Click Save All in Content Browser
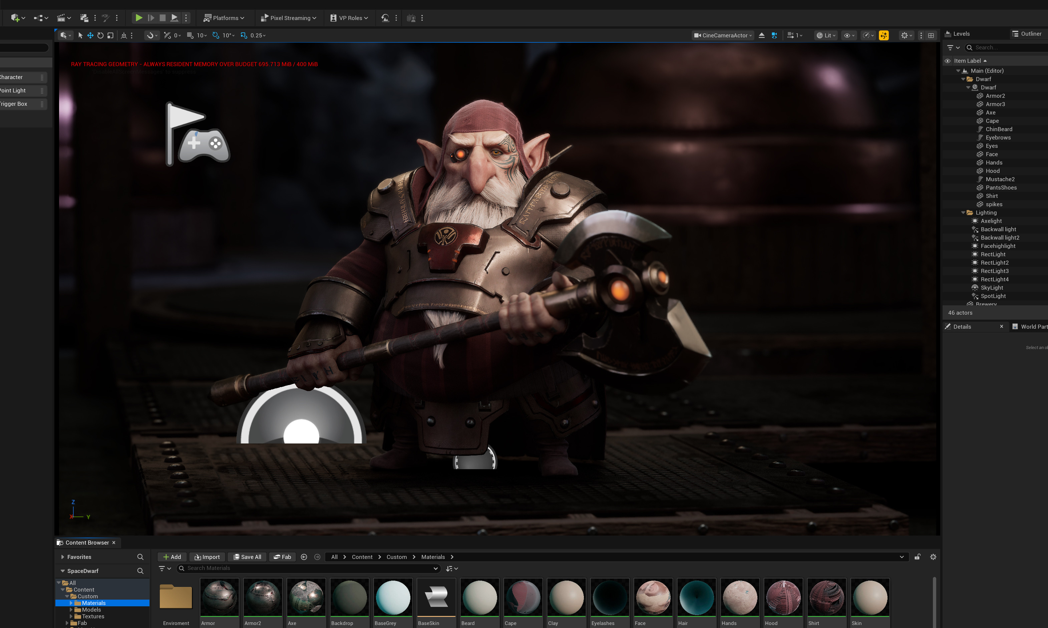Image resolution: width=1048 pixels, height=628 pixels. [248, 557]
